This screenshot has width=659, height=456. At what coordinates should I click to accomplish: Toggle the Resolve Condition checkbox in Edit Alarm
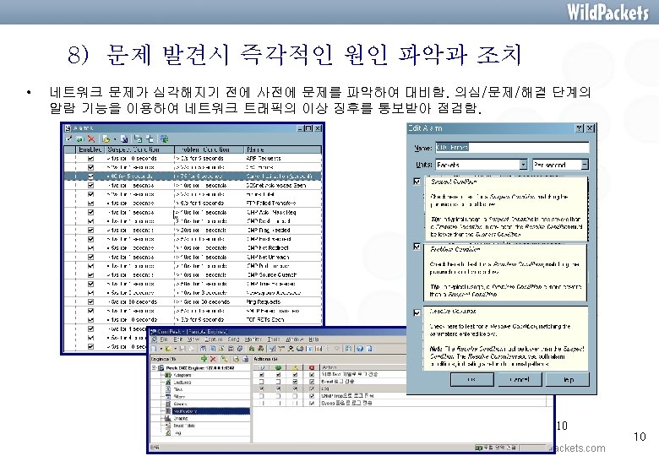417,312
